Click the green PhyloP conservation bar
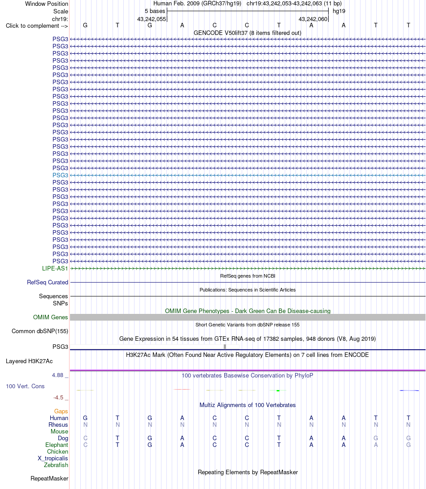426x489 pixels. (x=278, y=390)
